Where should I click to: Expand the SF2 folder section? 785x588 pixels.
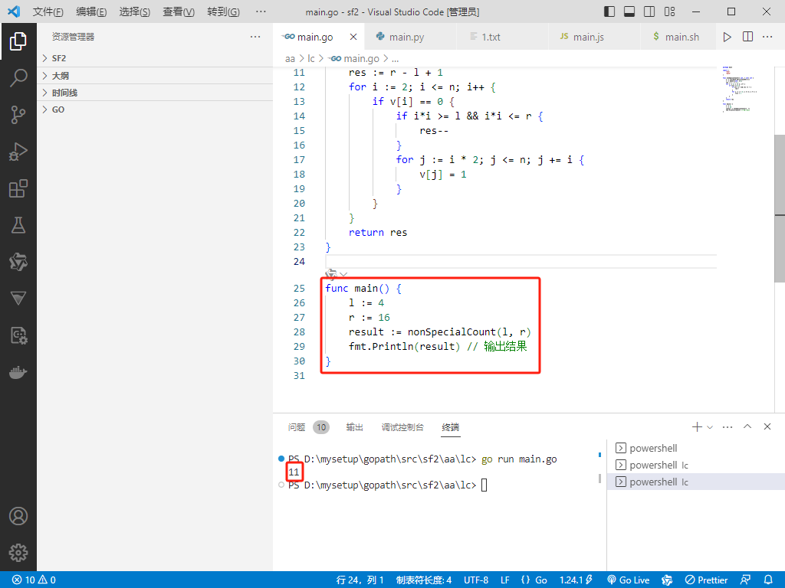(x=155, y=58)
